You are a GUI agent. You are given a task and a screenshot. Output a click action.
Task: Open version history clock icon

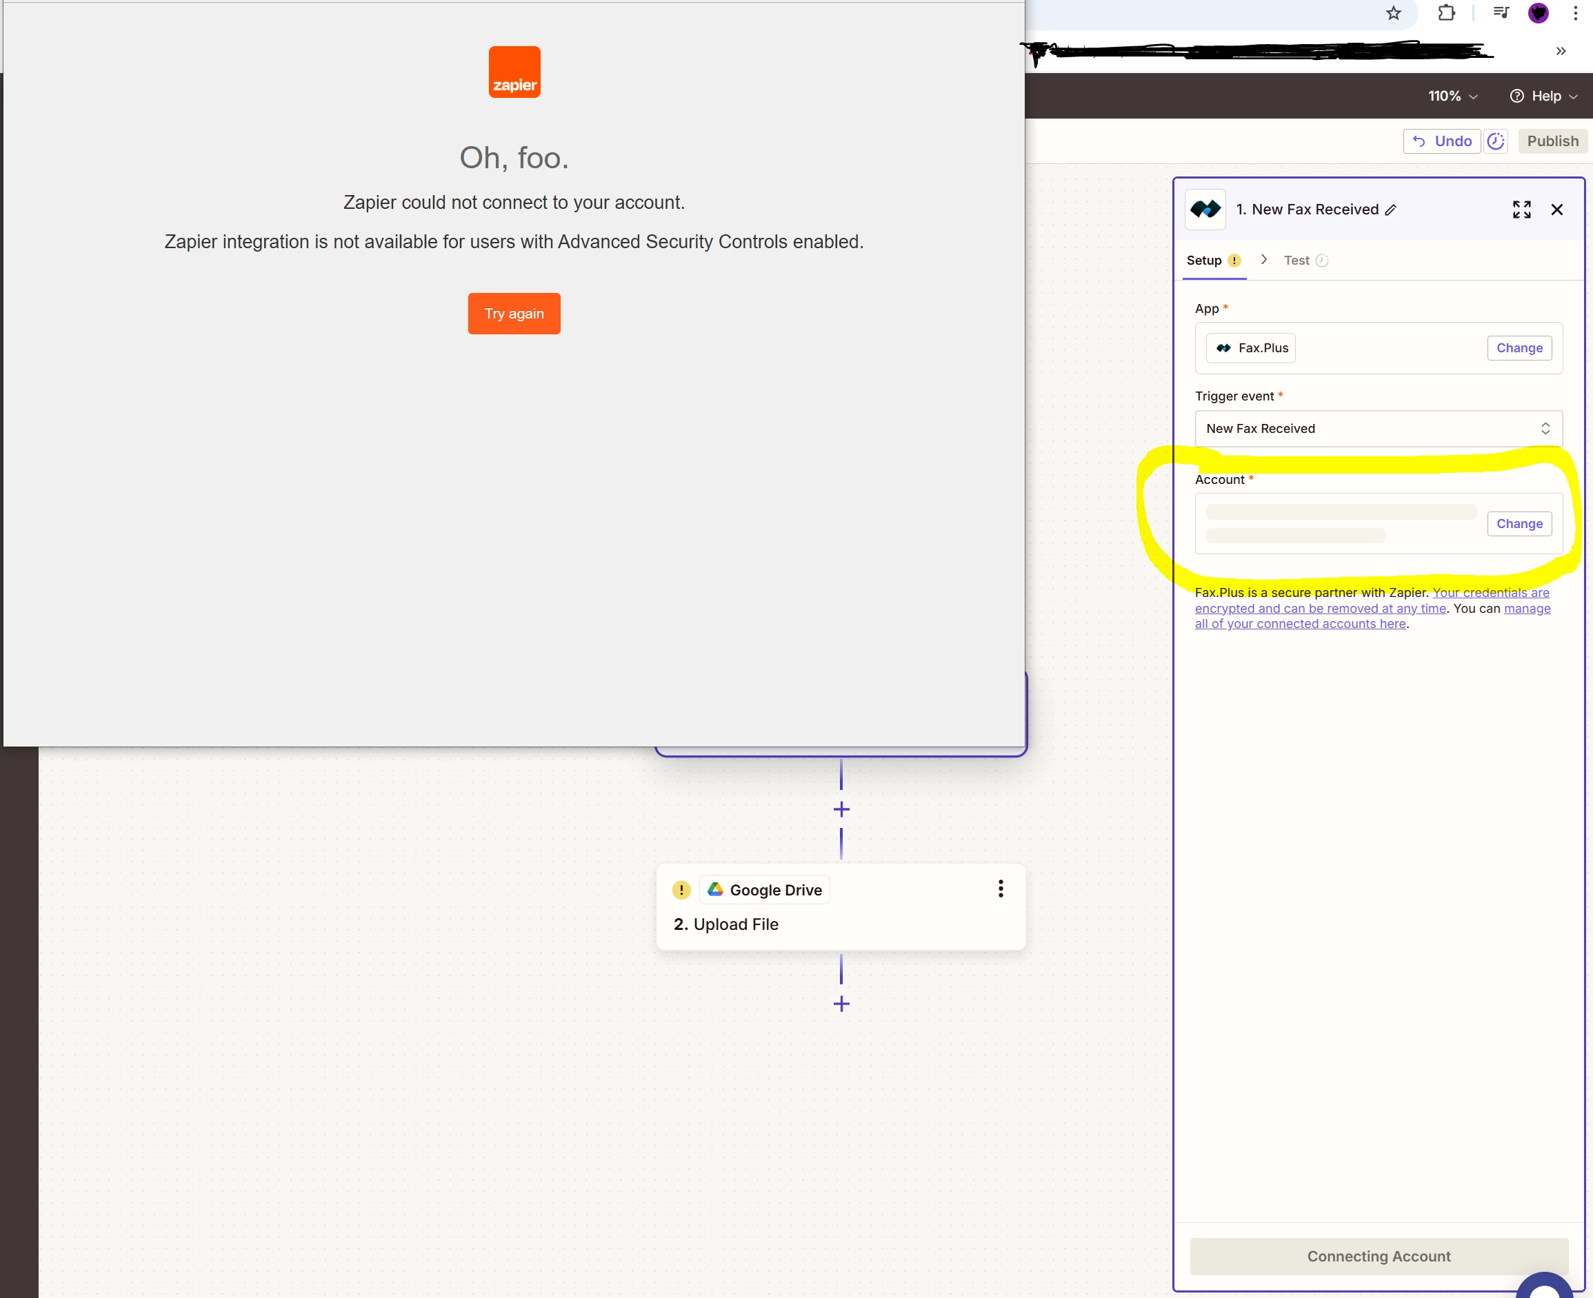coord(1496,141)
